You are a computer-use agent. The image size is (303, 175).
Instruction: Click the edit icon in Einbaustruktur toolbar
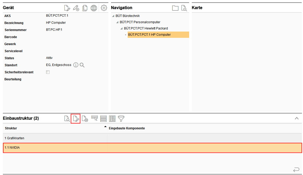[x=76, y=119]
